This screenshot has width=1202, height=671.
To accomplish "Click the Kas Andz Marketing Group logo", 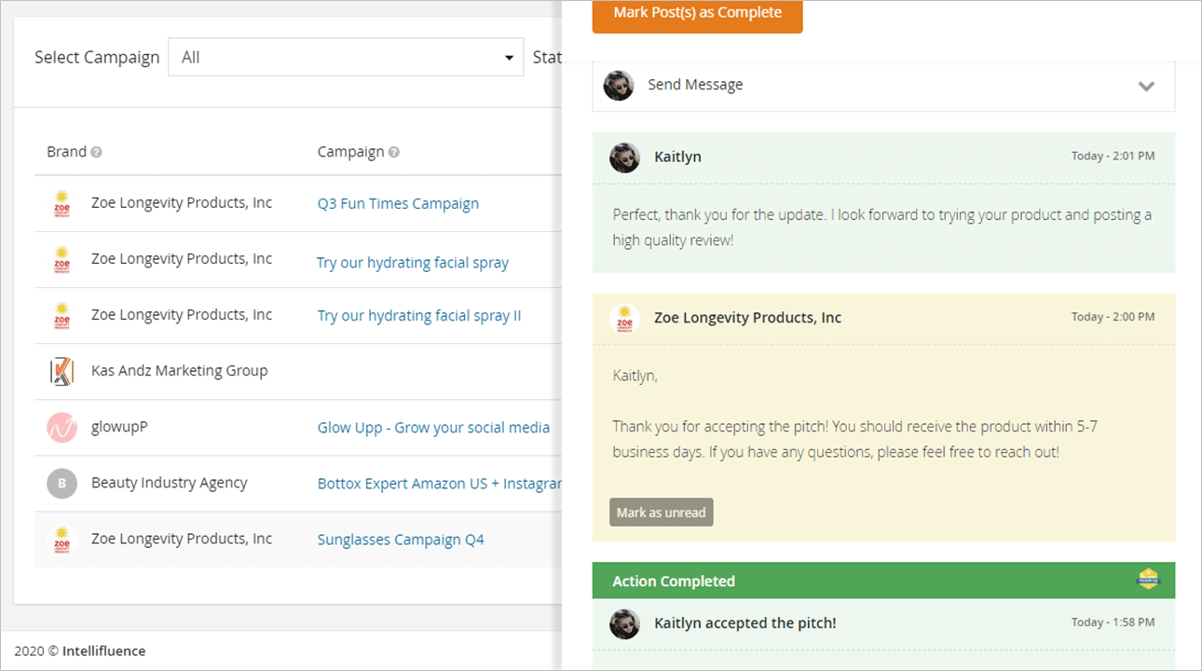I will point(61,371).
